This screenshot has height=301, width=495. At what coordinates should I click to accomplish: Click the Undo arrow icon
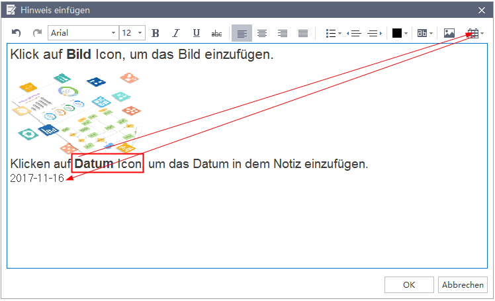[x=16, y=33]
